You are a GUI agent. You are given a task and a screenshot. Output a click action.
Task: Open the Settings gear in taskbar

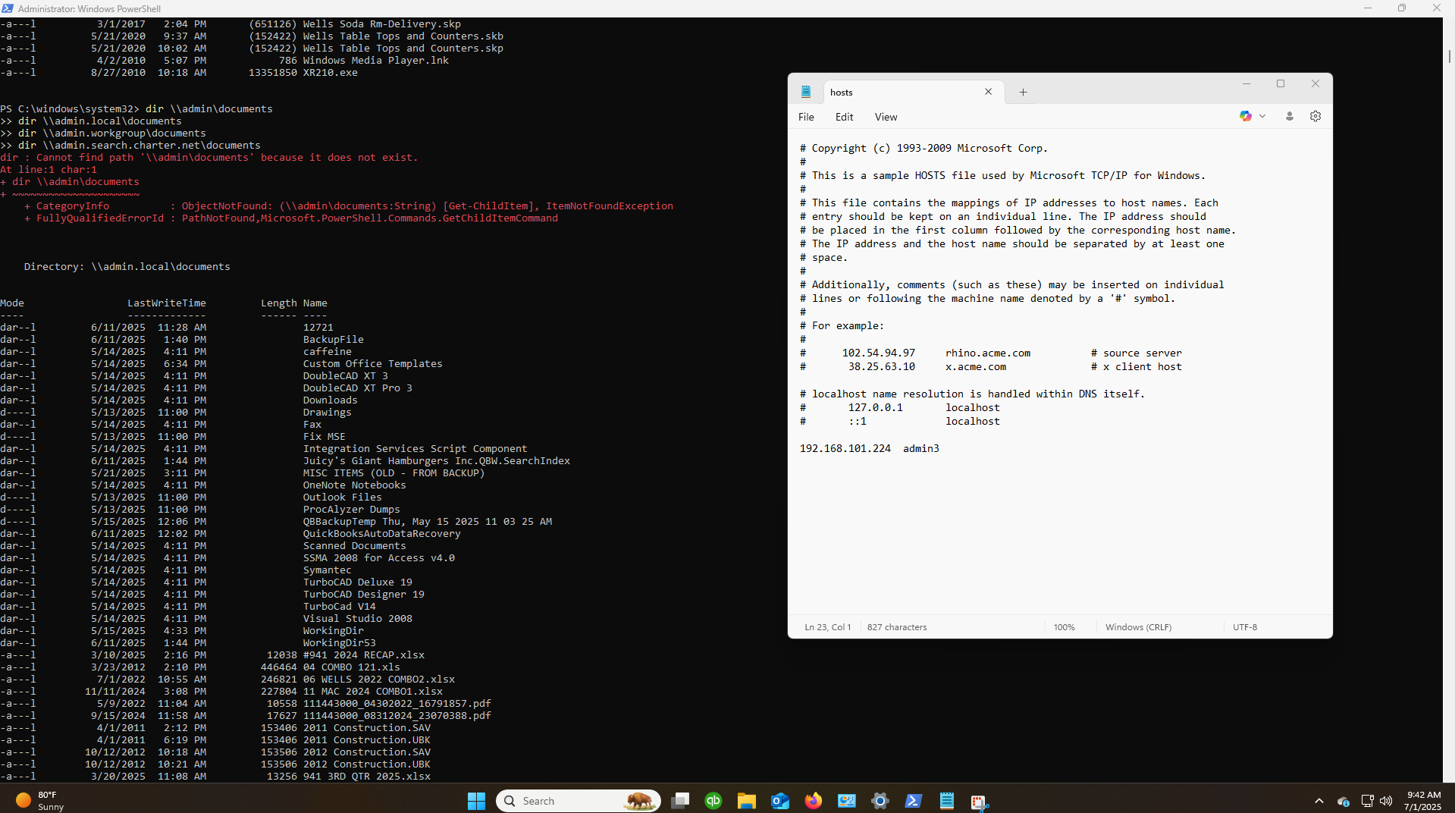[x=880, y=801]
